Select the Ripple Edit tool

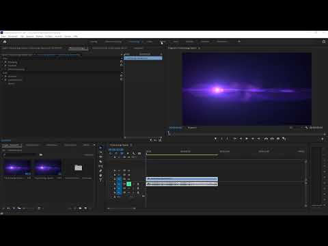[100, 157]
